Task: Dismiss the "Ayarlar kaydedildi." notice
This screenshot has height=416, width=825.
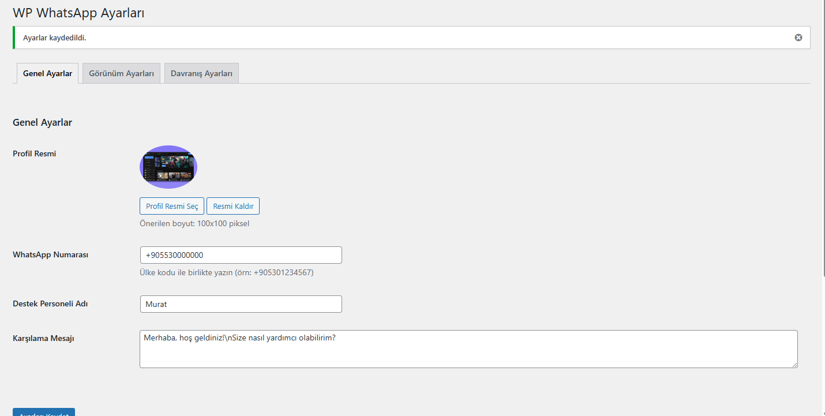Action: tap(798, 38)
